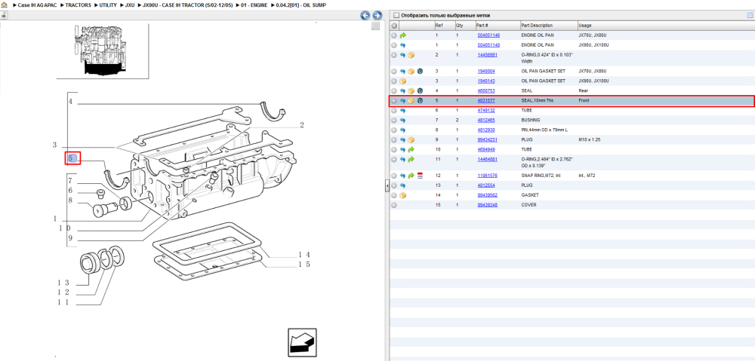Toggle selection circle for part 504051148

[x=394, y=45]
